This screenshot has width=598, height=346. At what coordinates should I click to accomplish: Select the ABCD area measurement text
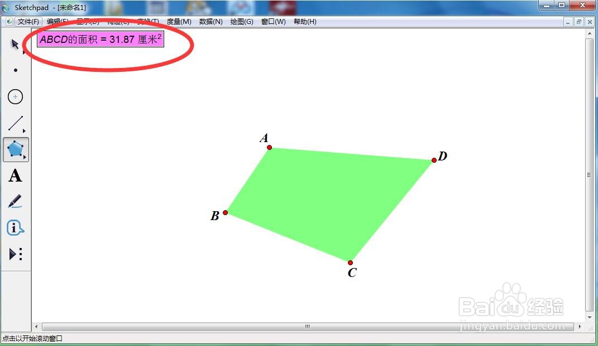pyautogui.click(x=101, y=39)
